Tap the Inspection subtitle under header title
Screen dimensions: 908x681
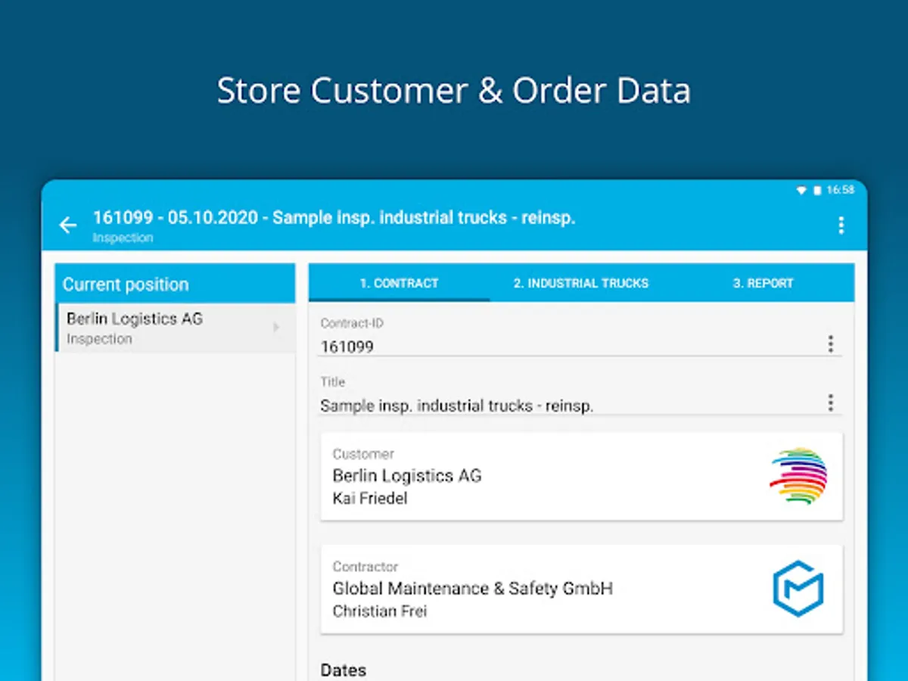coord(123,238)
